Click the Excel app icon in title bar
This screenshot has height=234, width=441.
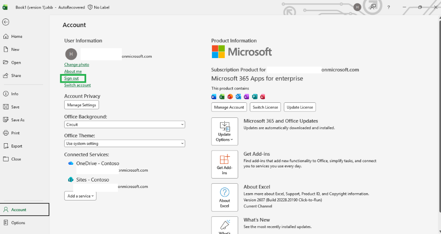(x=5, y=7)
